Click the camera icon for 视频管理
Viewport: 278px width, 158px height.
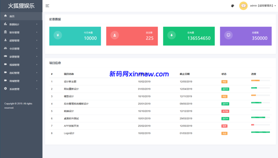pyautogui.click(x=5, y=65)
